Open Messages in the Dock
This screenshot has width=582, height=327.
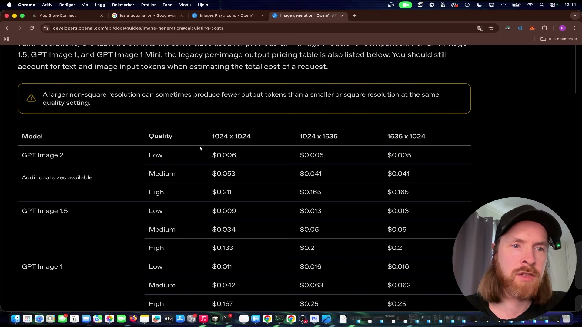pyautogui.click(x=62, y=319)
